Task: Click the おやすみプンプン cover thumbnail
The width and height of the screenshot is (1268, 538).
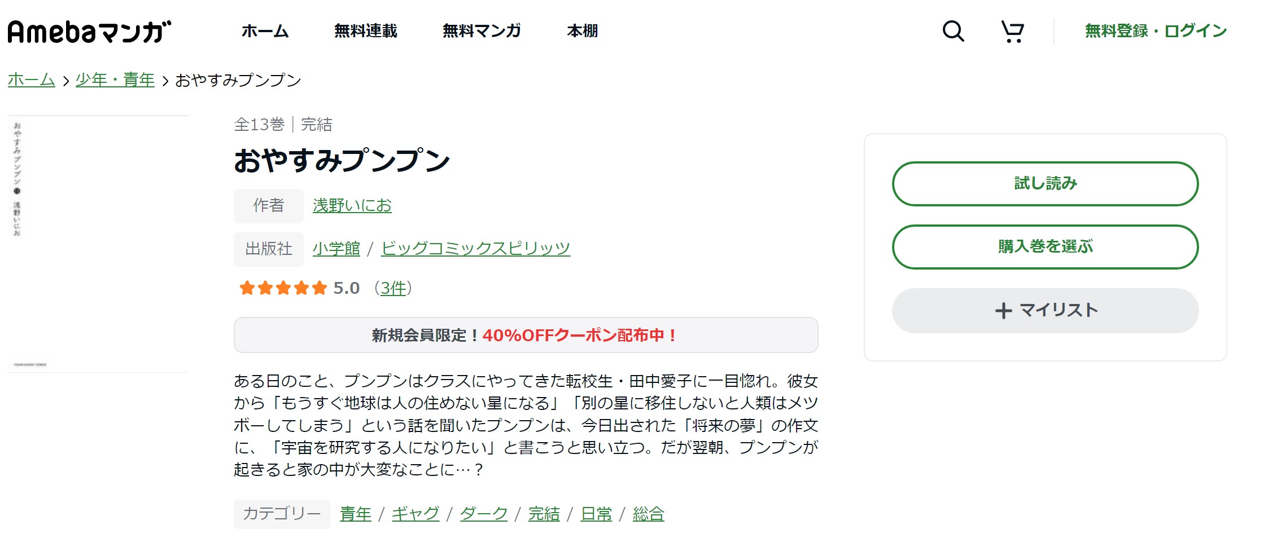Action: pos(98,244)
